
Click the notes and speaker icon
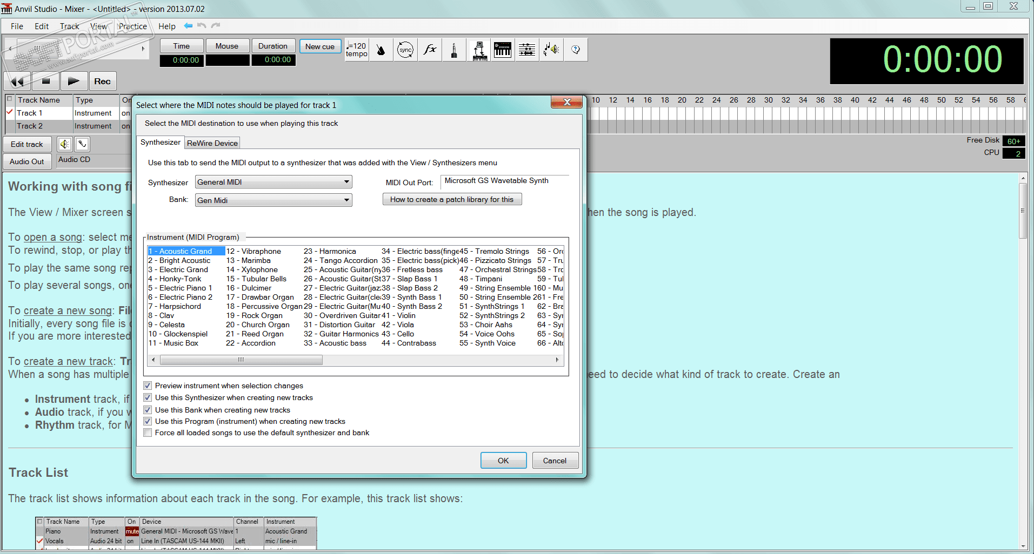[551, 50]
